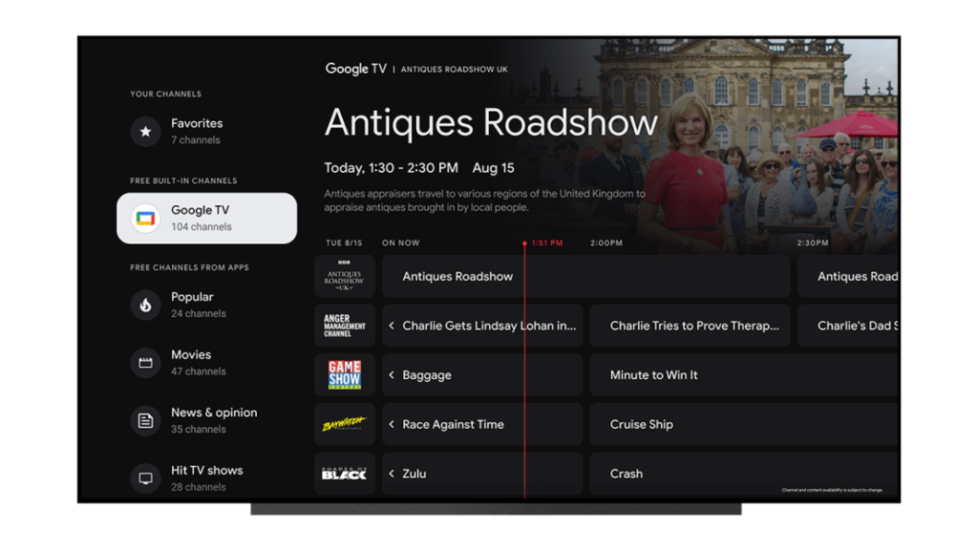Click the Shades of Black channel logo
The height and width of the screenshot is (550, 978).
click(345, 474)
